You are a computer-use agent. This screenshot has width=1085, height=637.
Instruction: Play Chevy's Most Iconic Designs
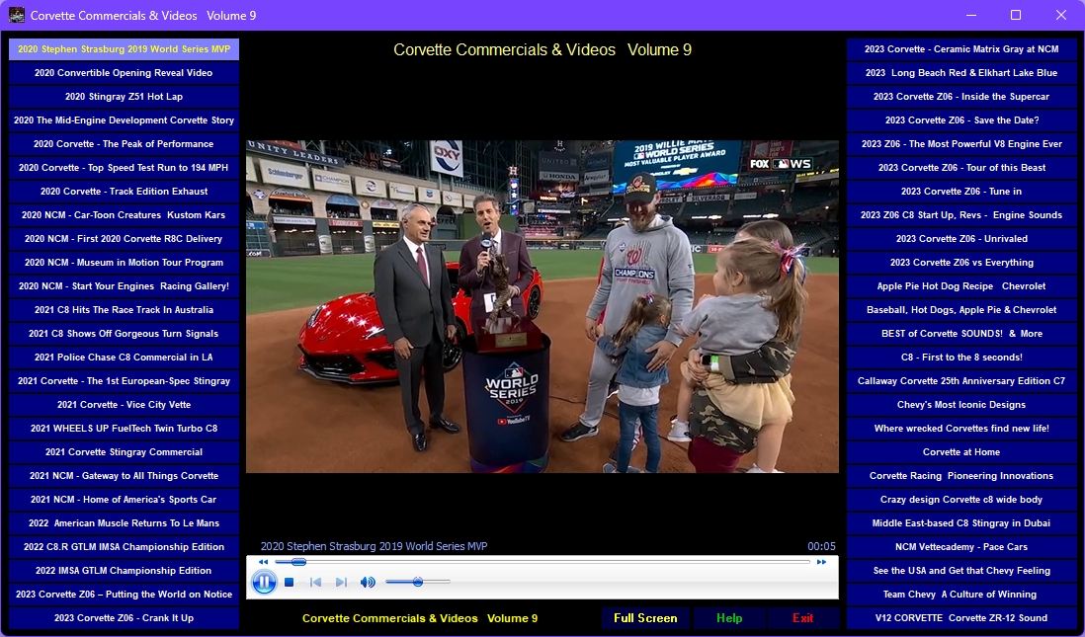pos(961,405)
